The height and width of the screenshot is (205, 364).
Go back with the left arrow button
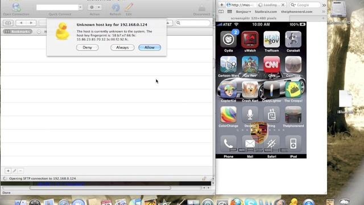pyautogui.click(x=21, y=23)
